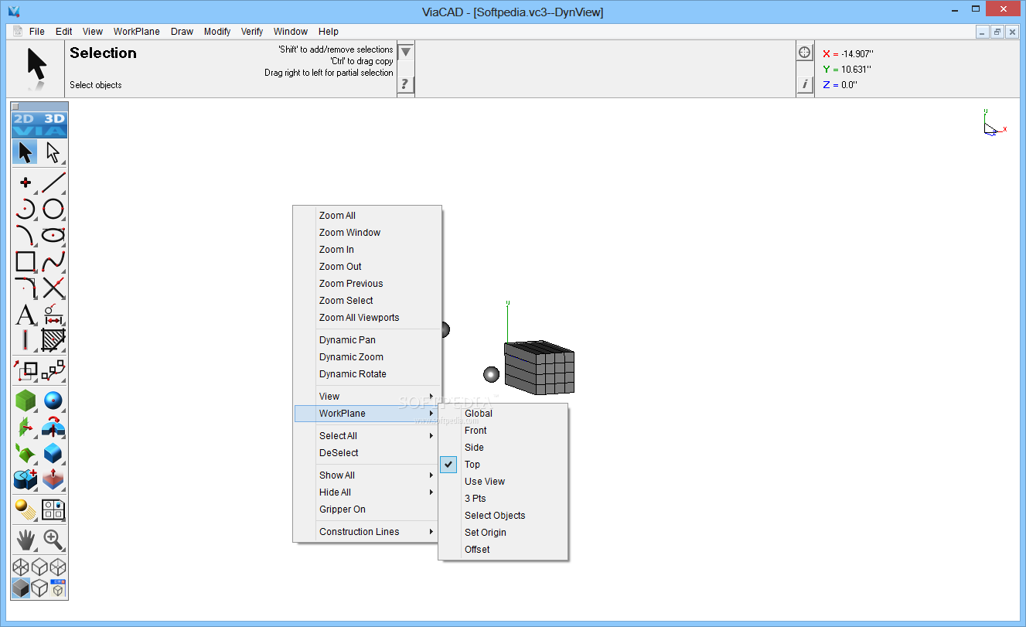1026x627 pixels.
Task: Expand the prompt window dropdown triangle
Action: click(406, 52)
